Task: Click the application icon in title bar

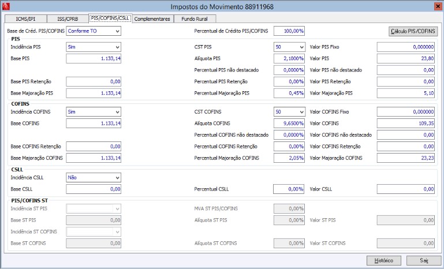Action: [8, 6]
